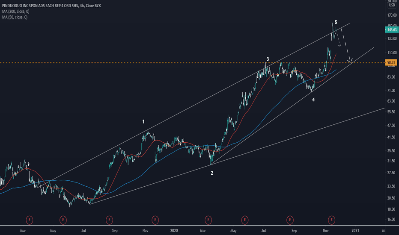
Task: Select the wave label 5 on the chart
Action: 336,22
